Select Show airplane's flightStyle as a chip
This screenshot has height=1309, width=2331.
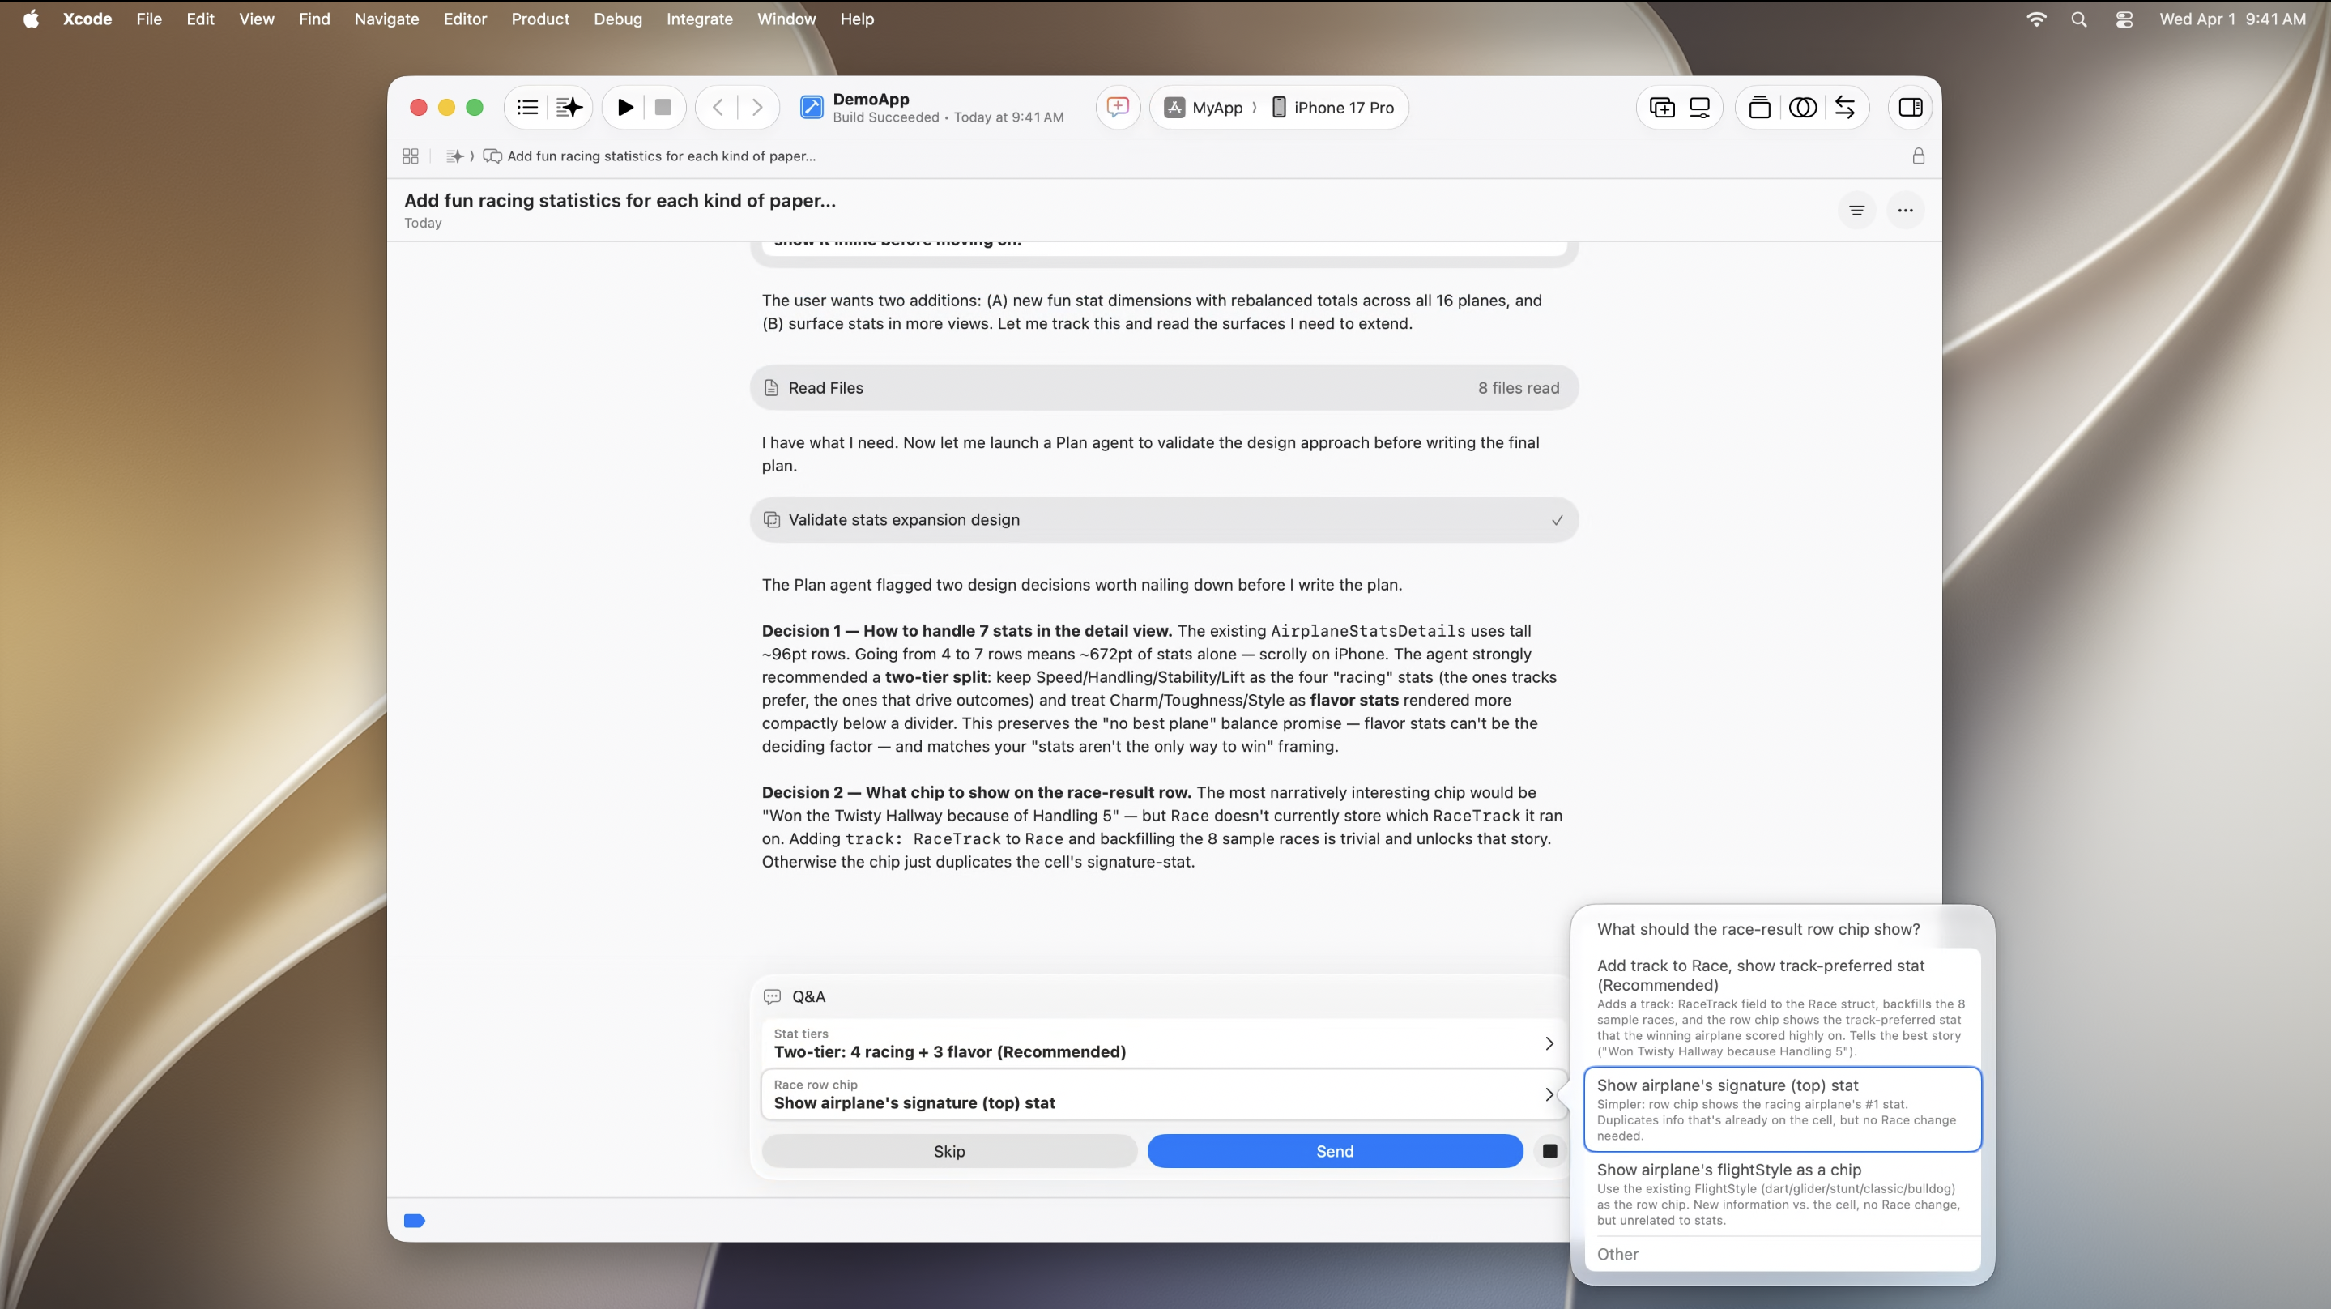1782,1193
